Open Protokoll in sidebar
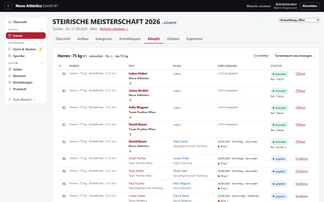The width and height of the screenshot is (324, 202). 26,89
